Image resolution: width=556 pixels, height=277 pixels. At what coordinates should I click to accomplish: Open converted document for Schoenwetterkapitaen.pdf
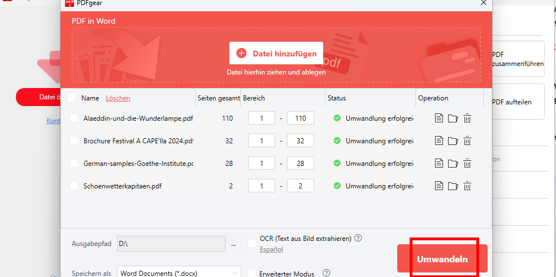(x=439, y=186)
